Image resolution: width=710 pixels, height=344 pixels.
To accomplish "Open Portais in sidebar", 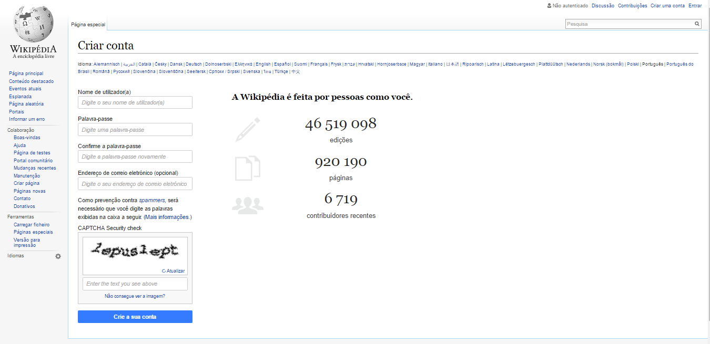I will click(16, 112).
